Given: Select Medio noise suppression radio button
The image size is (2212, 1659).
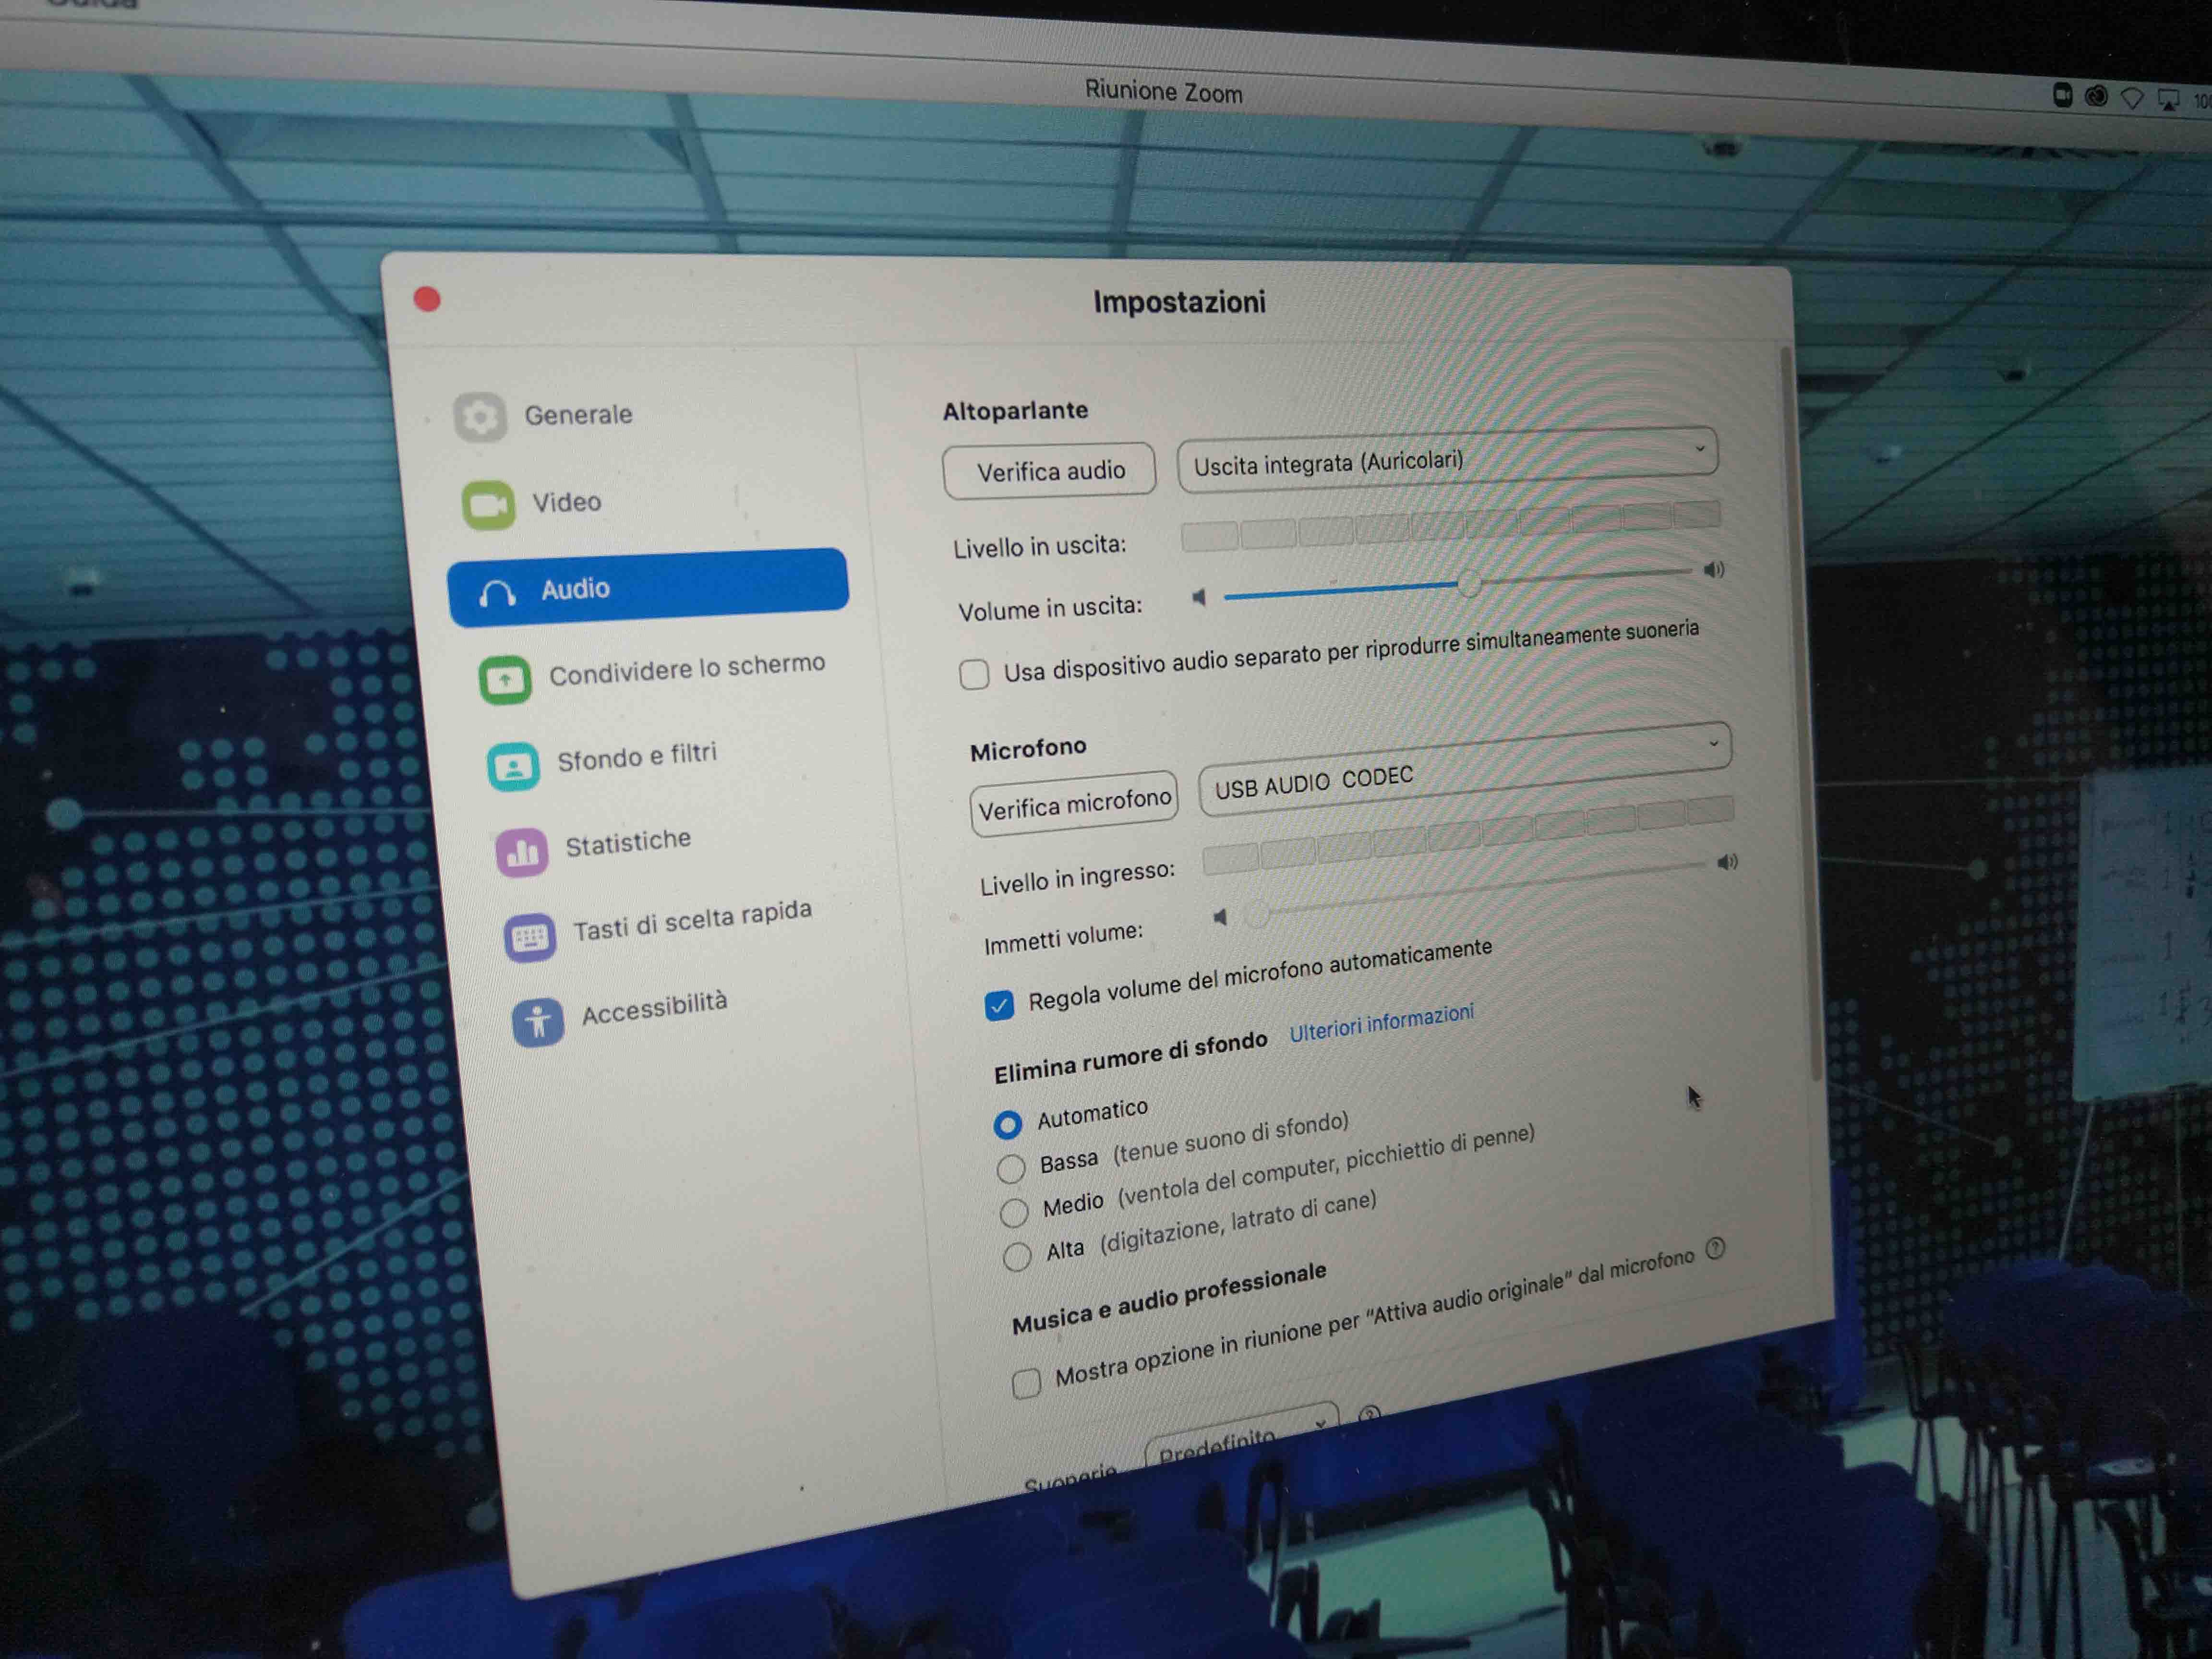Looking at the screenshot, I should pos(1014,1212).
